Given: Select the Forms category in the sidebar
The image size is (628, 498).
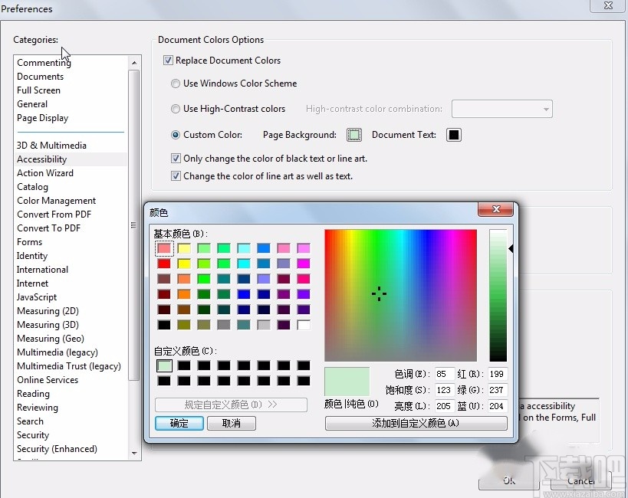Looking at the screenshot, I should click(29, 241).
